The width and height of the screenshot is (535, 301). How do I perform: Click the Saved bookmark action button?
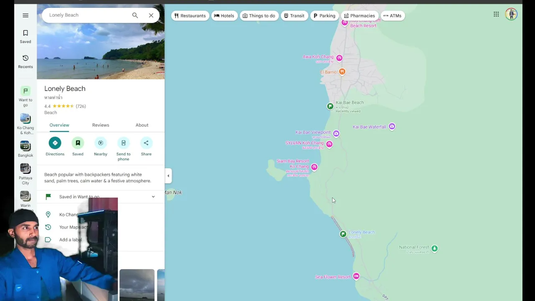tap(78, 146)
